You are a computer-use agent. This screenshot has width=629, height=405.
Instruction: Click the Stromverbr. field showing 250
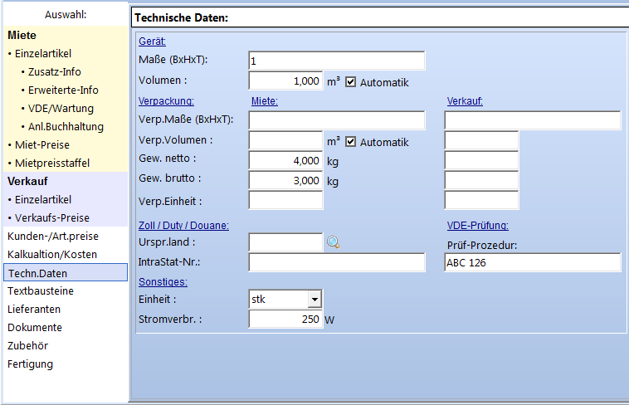coord(285,319)
